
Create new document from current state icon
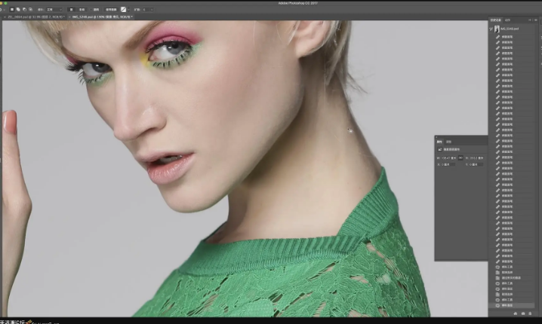click(x=516, y=313)
